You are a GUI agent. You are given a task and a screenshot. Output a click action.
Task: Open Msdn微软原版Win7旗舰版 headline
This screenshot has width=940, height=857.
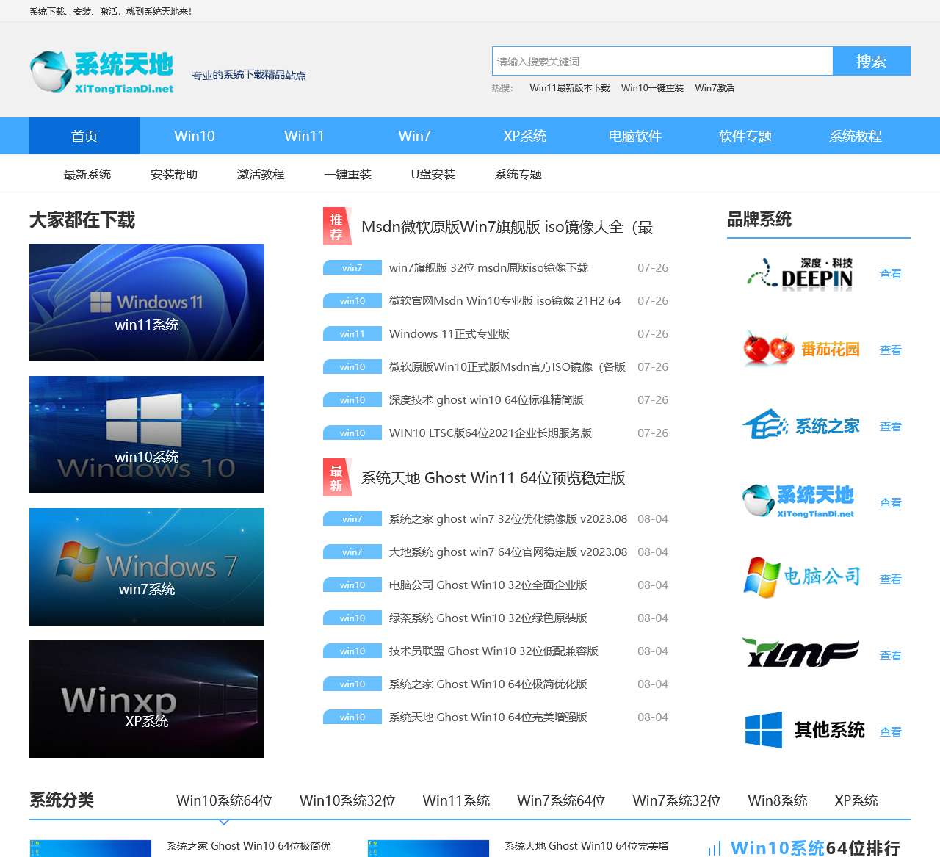click(x=507, y=227)
